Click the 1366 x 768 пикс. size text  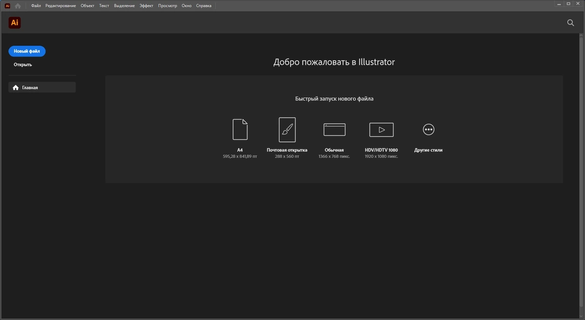(x=334, y=157)
